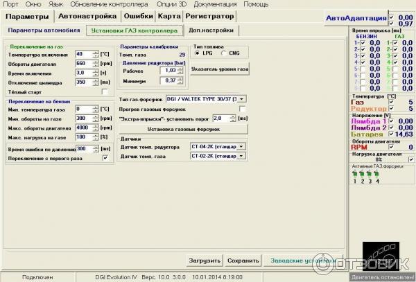The image size is (416, 282).
Task: Click Установка газовых форсунок button
Action: (183, 129)
